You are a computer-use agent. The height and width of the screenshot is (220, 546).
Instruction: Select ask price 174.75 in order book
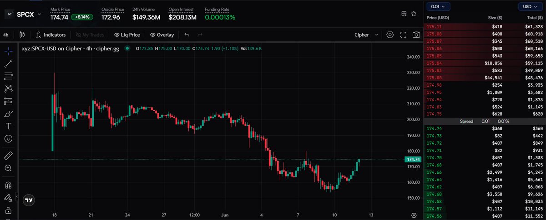[434, 114]
